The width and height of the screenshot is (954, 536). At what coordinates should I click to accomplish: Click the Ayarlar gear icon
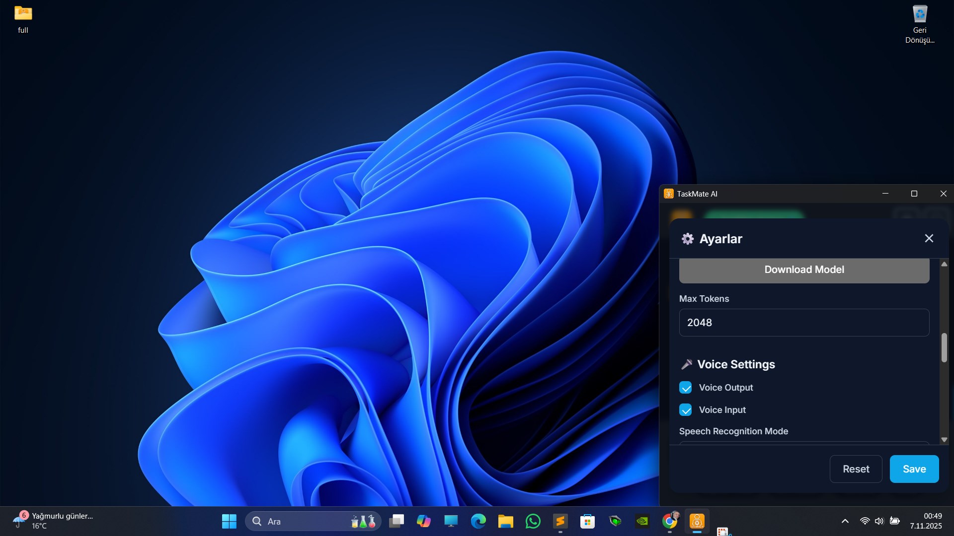[688, 239]
